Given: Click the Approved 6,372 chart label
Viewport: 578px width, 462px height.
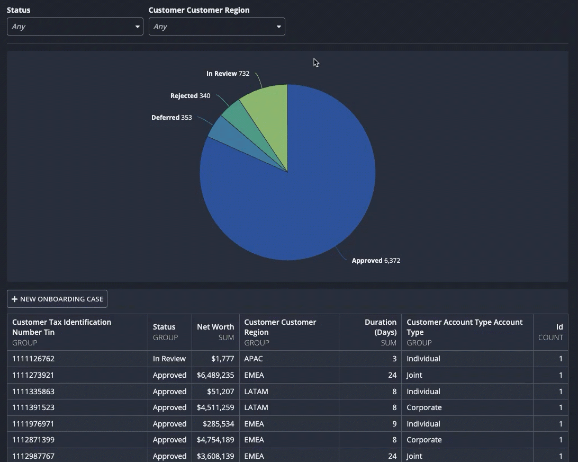Looking at the screenshot, I should tap(376, 261).
